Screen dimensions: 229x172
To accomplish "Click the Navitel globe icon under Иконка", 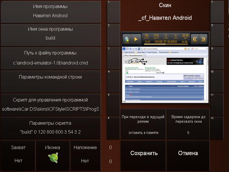I will pyautogui.click(x=53, y=159).
